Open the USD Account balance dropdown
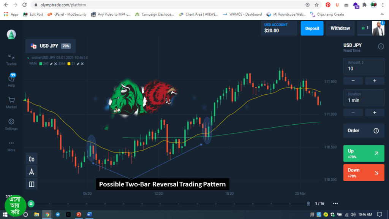389x219 pixels. click(x=279, y=28)
